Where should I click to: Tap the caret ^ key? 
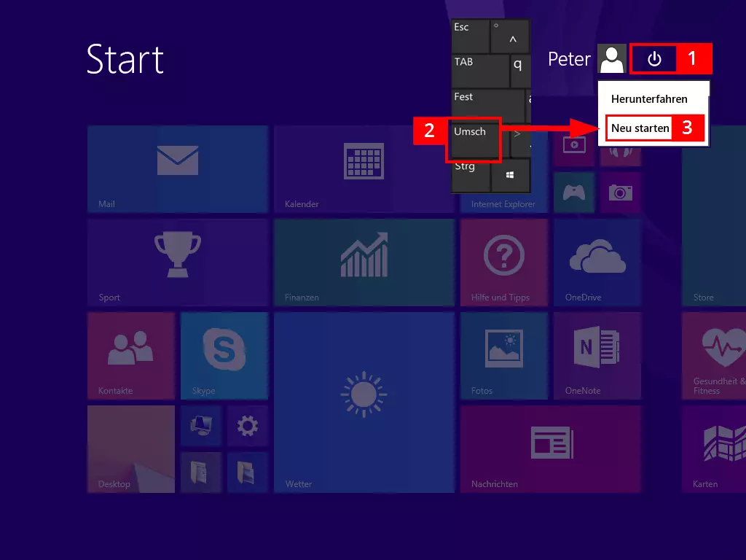(510, 36)
